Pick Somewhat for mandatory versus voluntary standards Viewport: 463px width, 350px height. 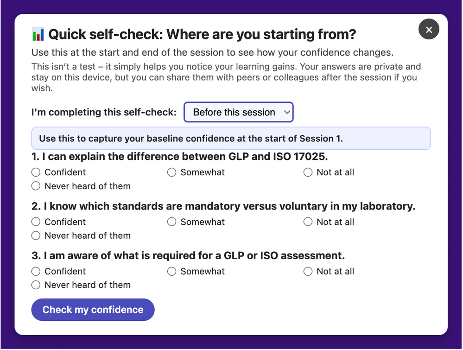(x=172, y=222)
